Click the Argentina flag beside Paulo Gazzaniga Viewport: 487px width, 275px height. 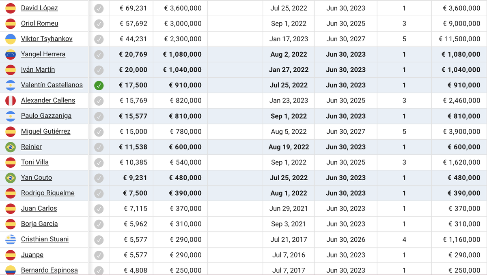click(x=11, y=116)
